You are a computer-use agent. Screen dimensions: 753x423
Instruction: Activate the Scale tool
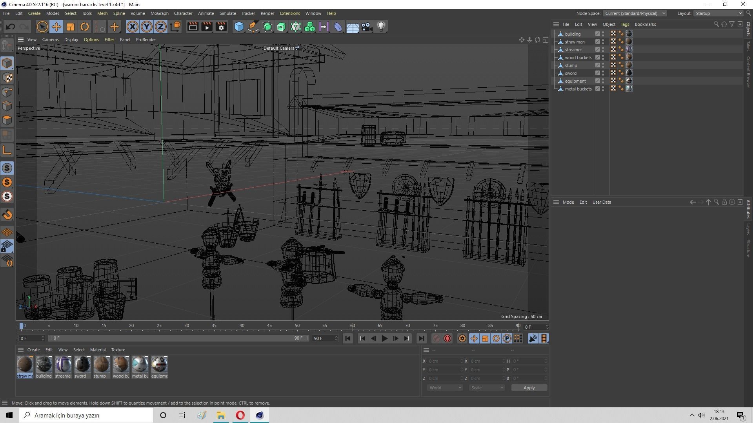point(71,27)
